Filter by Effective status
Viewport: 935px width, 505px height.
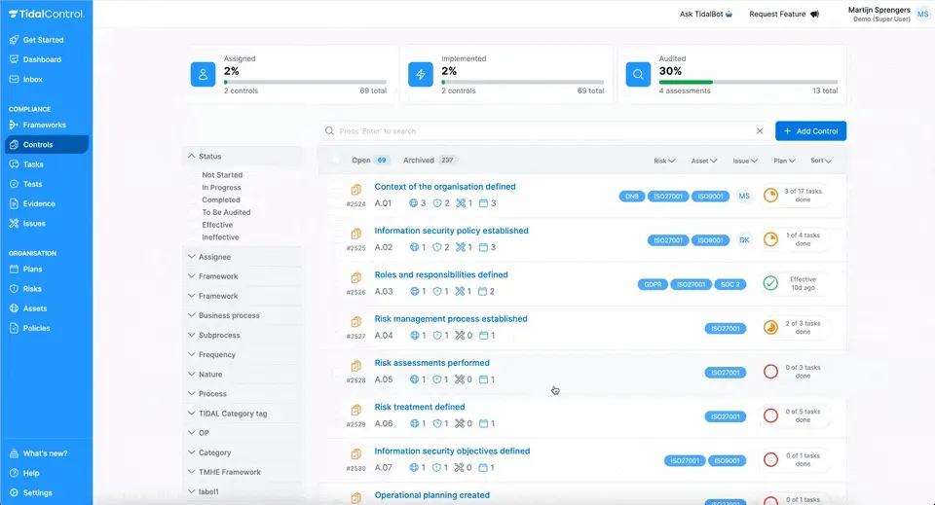pos(217,225)
